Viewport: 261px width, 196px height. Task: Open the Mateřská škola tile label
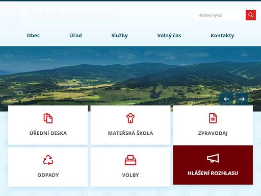click(130, 133)
